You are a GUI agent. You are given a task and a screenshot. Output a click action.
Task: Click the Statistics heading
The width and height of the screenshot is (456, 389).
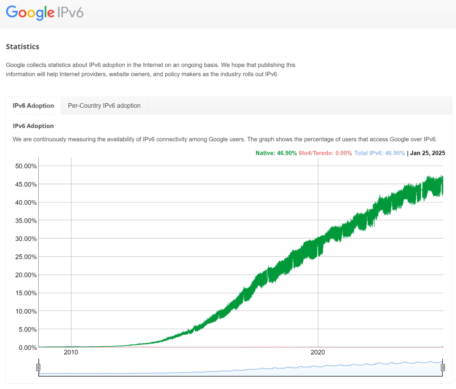pos(22,46)
